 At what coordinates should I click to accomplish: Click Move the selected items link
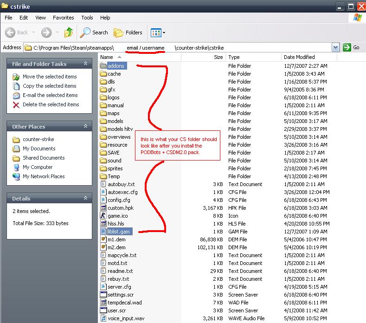click(50, 77)
